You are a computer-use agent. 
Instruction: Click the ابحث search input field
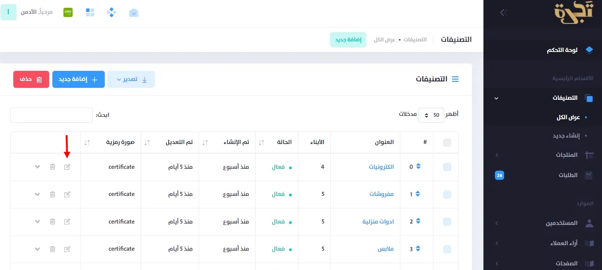click(51, 115)
